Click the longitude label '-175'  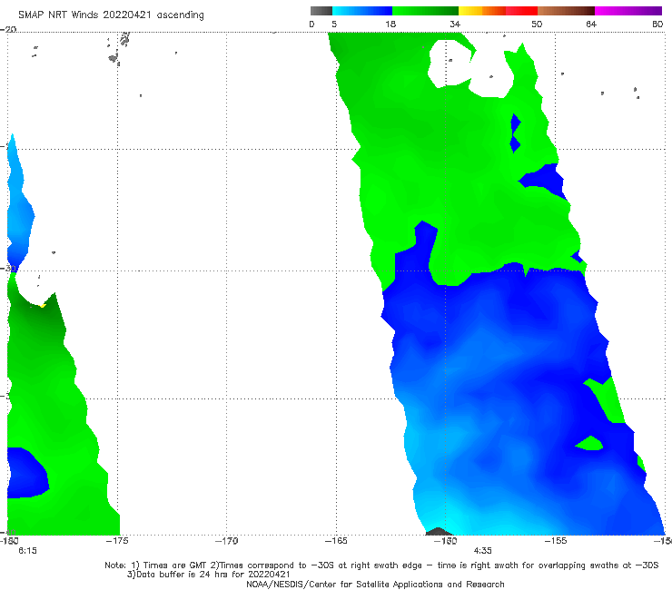tap(118, 541)
